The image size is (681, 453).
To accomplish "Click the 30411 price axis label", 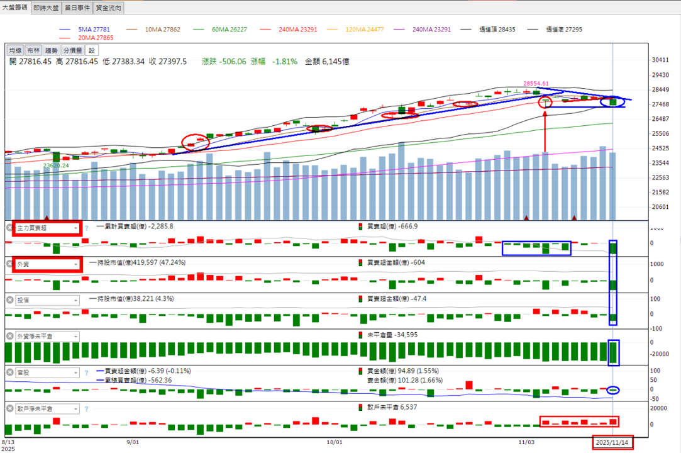I will 660,60.
